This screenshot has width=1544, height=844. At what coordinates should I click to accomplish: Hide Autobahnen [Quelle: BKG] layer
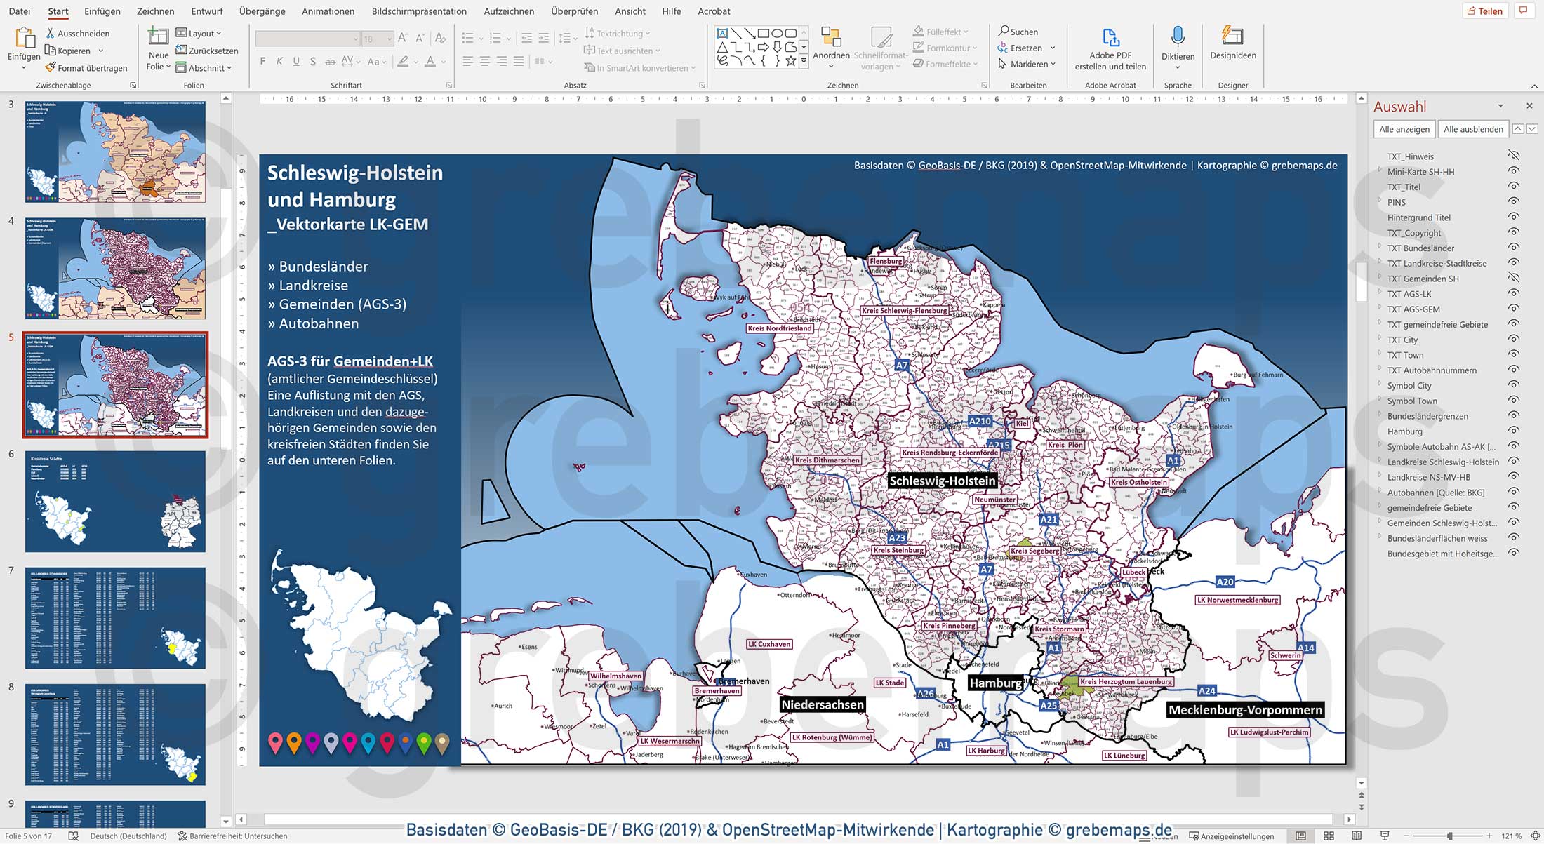[1514, 493]
